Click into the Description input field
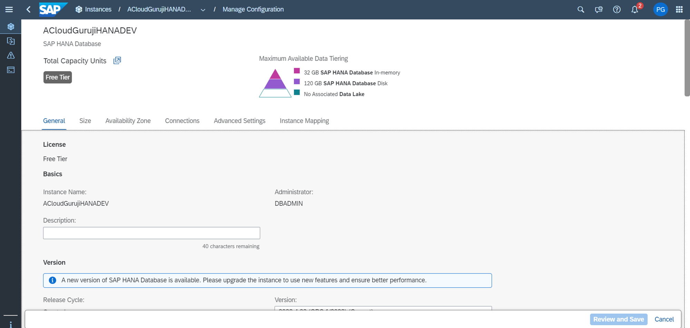690x328 pixels. (151, 233)
